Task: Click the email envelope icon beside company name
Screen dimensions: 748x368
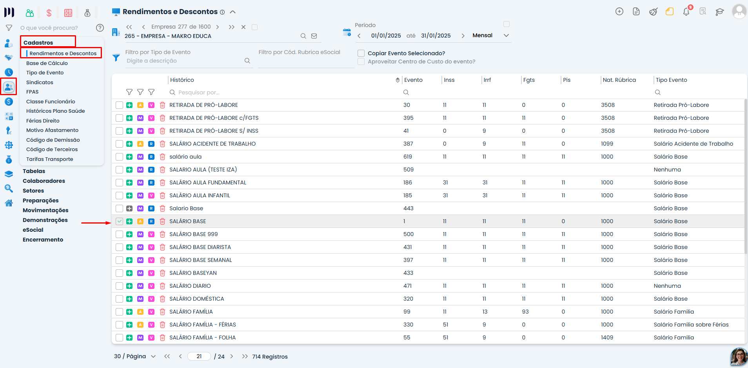Action: tap(314, 36)
